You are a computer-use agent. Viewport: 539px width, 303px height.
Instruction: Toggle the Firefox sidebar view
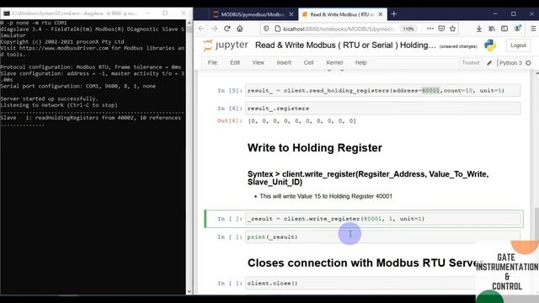[504, 29]
